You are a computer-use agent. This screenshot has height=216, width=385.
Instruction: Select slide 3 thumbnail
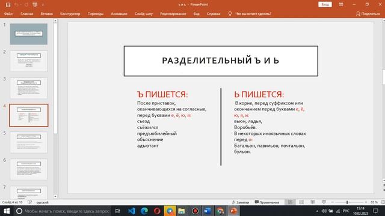(29, 88)
